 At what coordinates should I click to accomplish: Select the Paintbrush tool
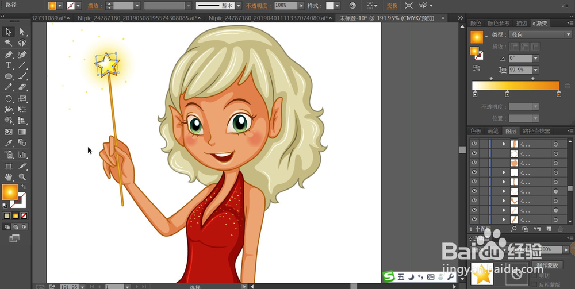point(22,76)
